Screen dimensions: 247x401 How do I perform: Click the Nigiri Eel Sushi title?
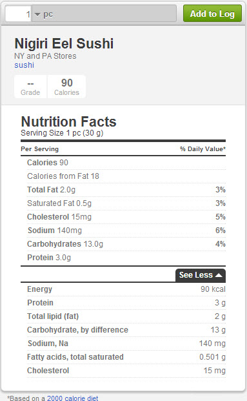(64, 43)
